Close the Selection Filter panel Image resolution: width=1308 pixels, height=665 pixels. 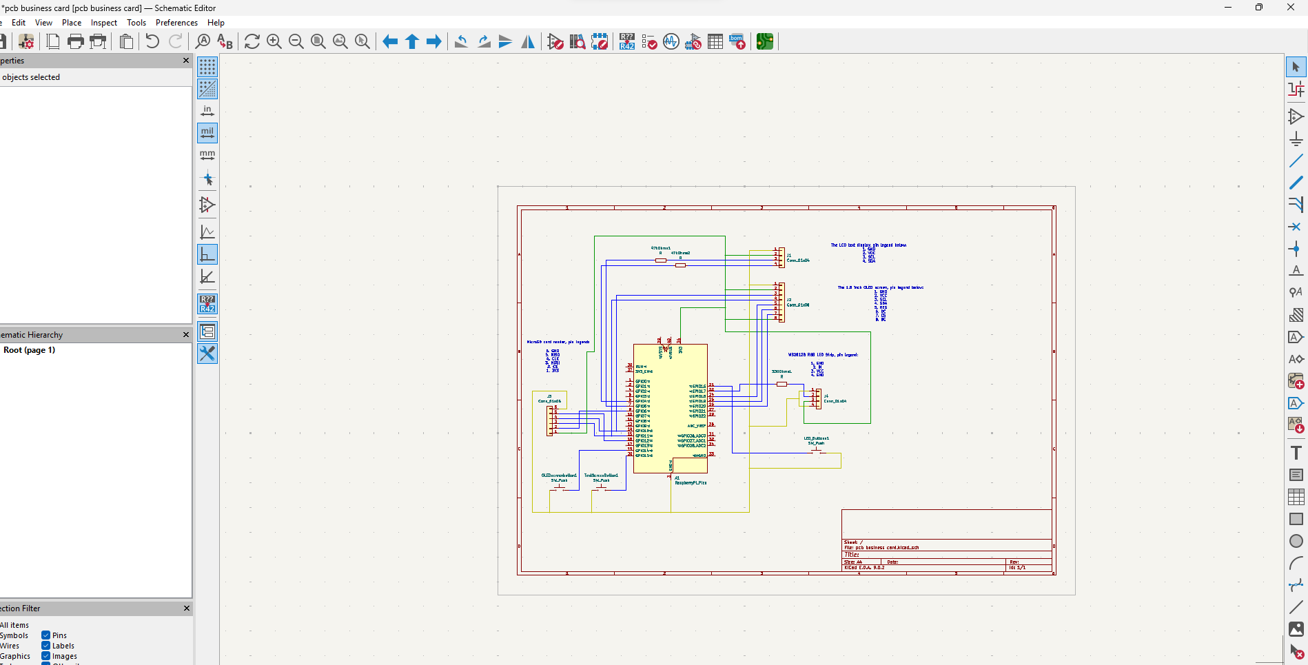186,608
